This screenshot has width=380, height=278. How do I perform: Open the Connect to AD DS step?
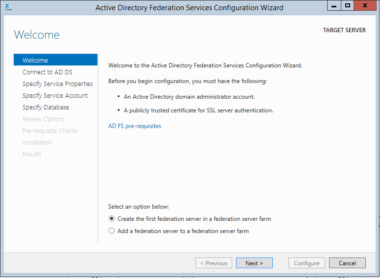coord(47,72)
